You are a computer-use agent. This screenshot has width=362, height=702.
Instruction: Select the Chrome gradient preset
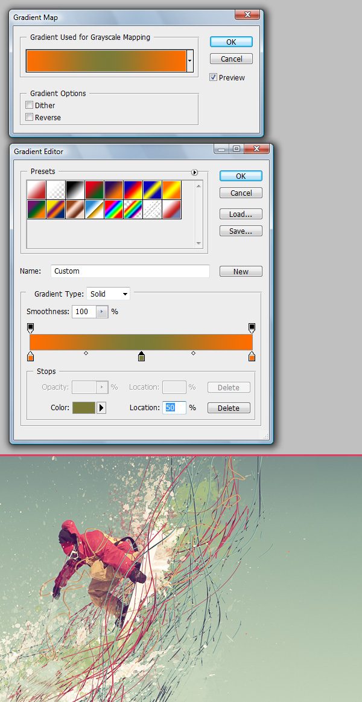pyautogui.click(x=94, y=209)
